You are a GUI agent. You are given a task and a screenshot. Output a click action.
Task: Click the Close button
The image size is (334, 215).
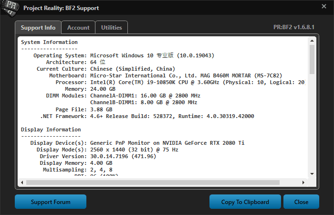pyautogui.click(x=301, y=202)
